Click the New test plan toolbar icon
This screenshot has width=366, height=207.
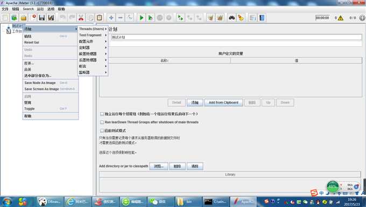(x=5, y=18)
